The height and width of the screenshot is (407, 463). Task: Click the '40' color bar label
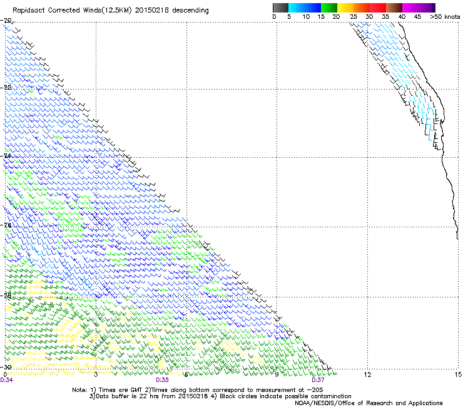tap(402, 17)
